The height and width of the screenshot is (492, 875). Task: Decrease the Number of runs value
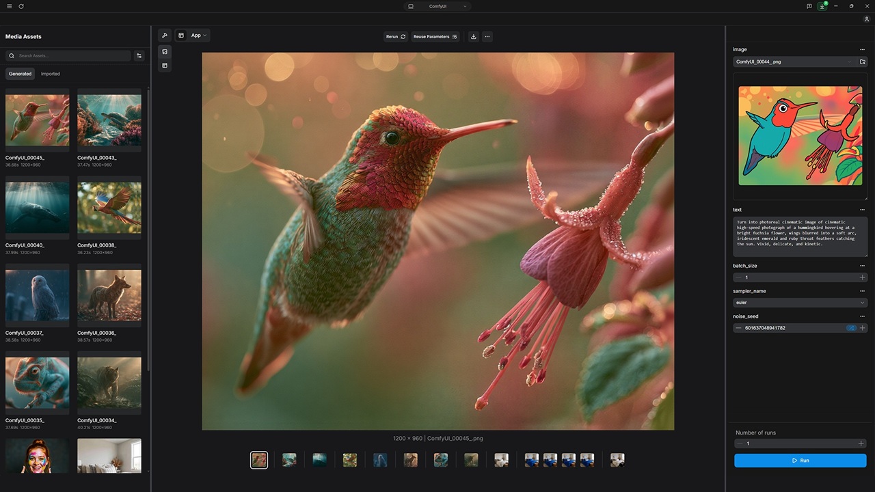[740, 443]
